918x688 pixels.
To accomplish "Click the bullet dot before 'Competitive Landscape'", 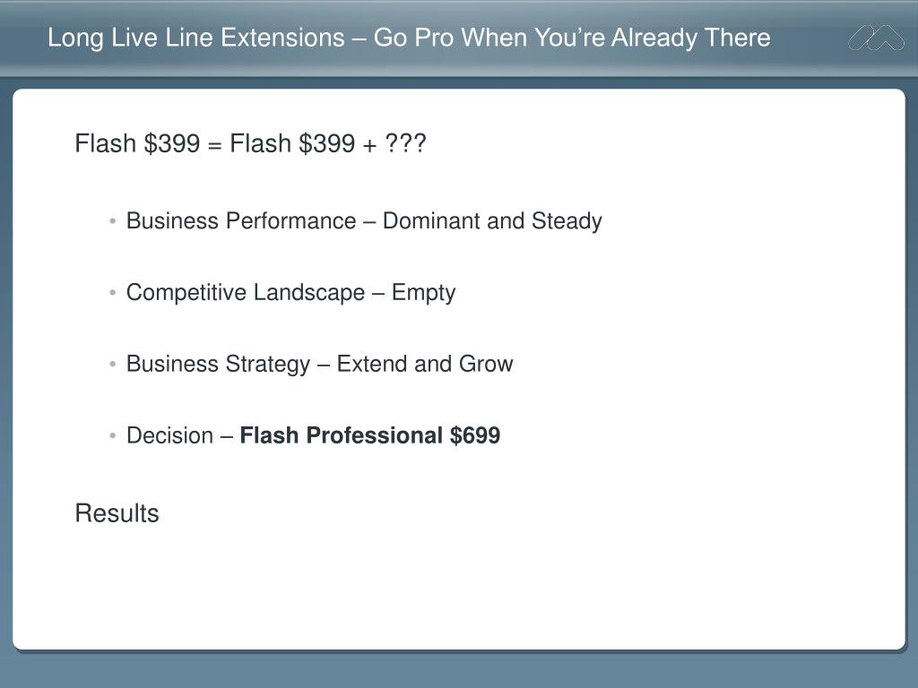I will pyautogui.click(x=112, y=293).
